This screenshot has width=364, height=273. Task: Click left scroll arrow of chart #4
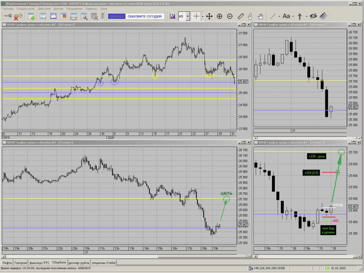[255, 256]
